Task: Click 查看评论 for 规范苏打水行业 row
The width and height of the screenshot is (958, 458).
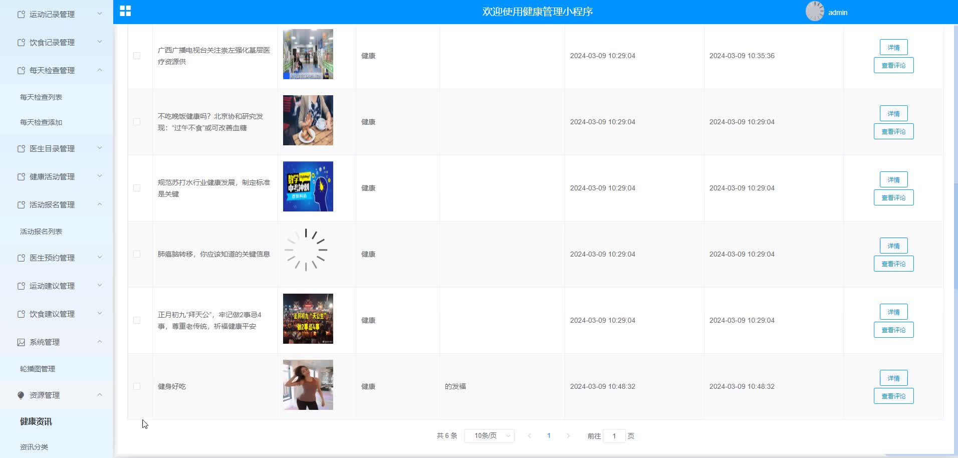Action: pyautogui.click(x=893, y=197)
